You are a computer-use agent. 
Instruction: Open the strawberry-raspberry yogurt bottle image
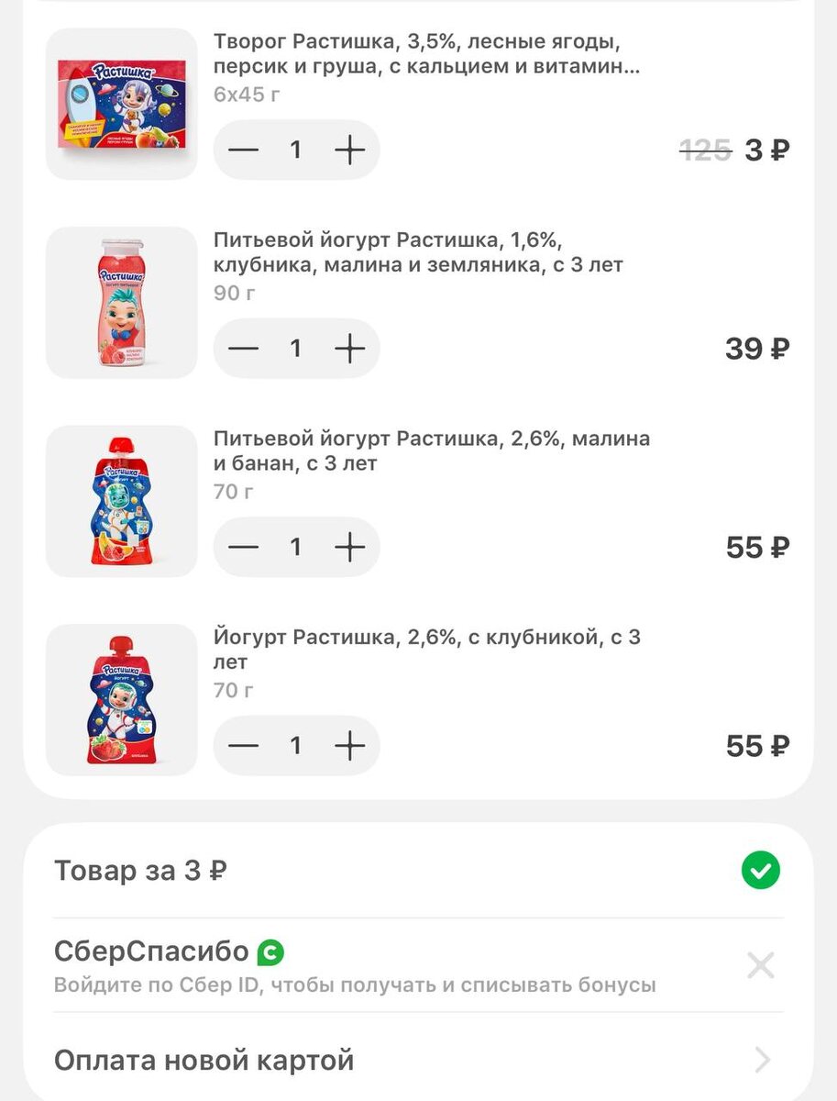pos(122,303)
